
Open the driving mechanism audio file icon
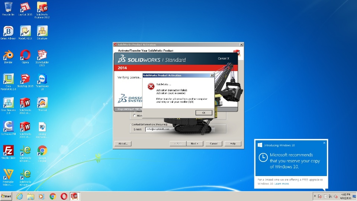click(x=42, y=130)
